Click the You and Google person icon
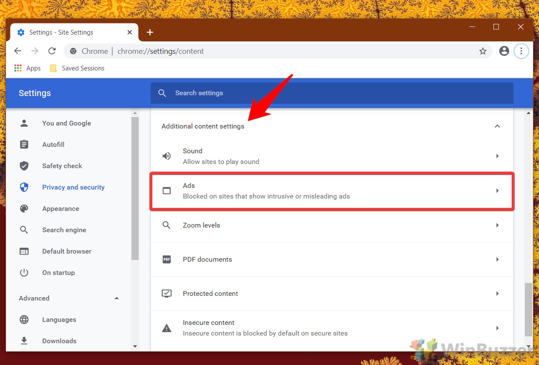Screen dimensions: 539x365 [x=24, y=123]
